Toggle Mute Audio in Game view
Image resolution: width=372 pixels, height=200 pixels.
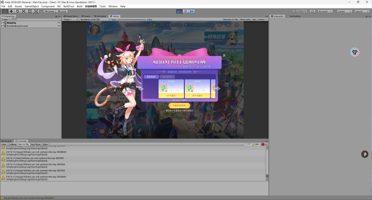pos(245,19)
